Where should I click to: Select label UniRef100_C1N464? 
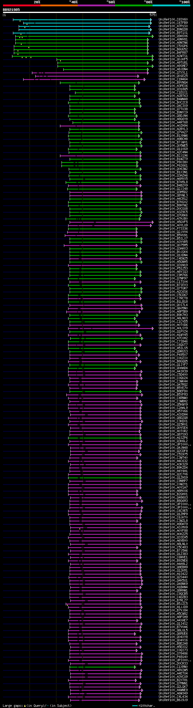click(173, 79)
